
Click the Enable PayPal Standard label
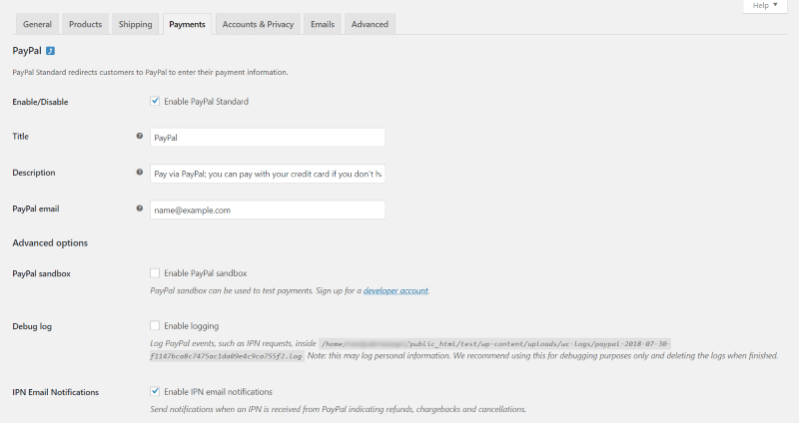[207, 102]
